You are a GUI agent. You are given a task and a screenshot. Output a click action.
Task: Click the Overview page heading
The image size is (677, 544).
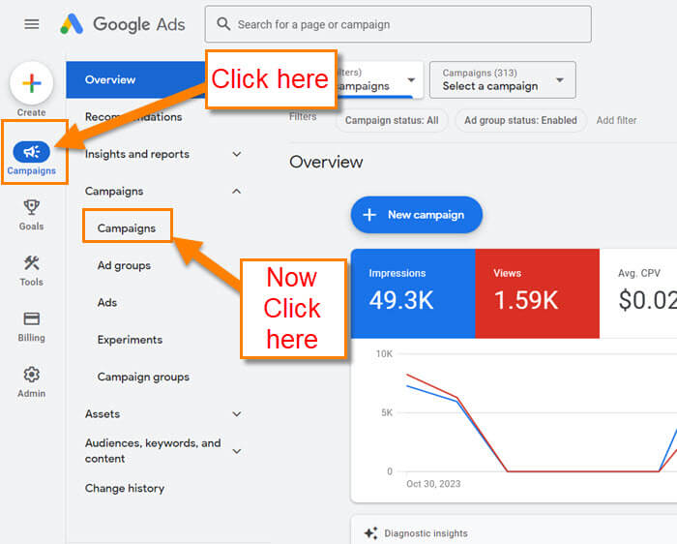(326, 162)
